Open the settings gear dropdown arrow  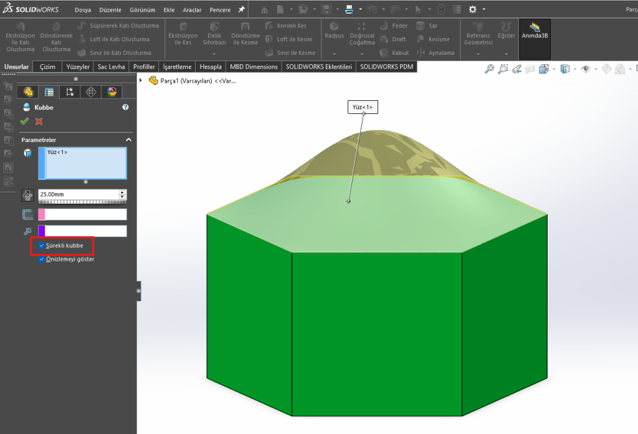pos(484,9)
